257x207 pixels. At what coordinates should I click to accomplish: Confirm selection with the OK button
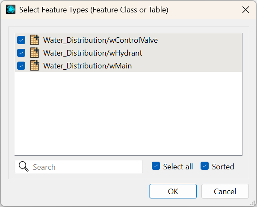173,191
